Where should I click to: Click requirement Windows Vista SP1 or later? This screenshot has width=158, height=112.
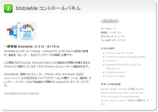(x=119, y=53)
